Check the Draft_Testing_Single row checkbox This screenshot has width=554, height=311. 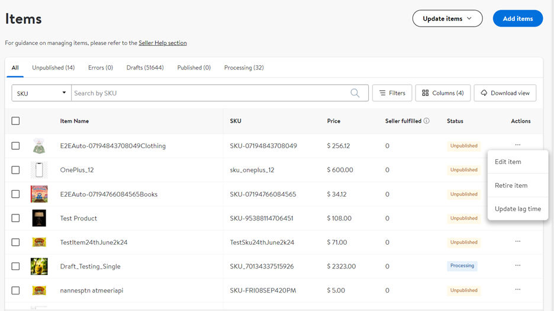(15, 266)
